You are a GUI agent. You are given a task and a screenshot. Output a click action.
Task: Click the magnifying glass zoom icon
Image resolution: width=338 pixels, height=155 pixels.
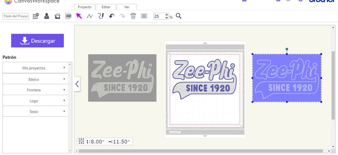tap(178, 16)
